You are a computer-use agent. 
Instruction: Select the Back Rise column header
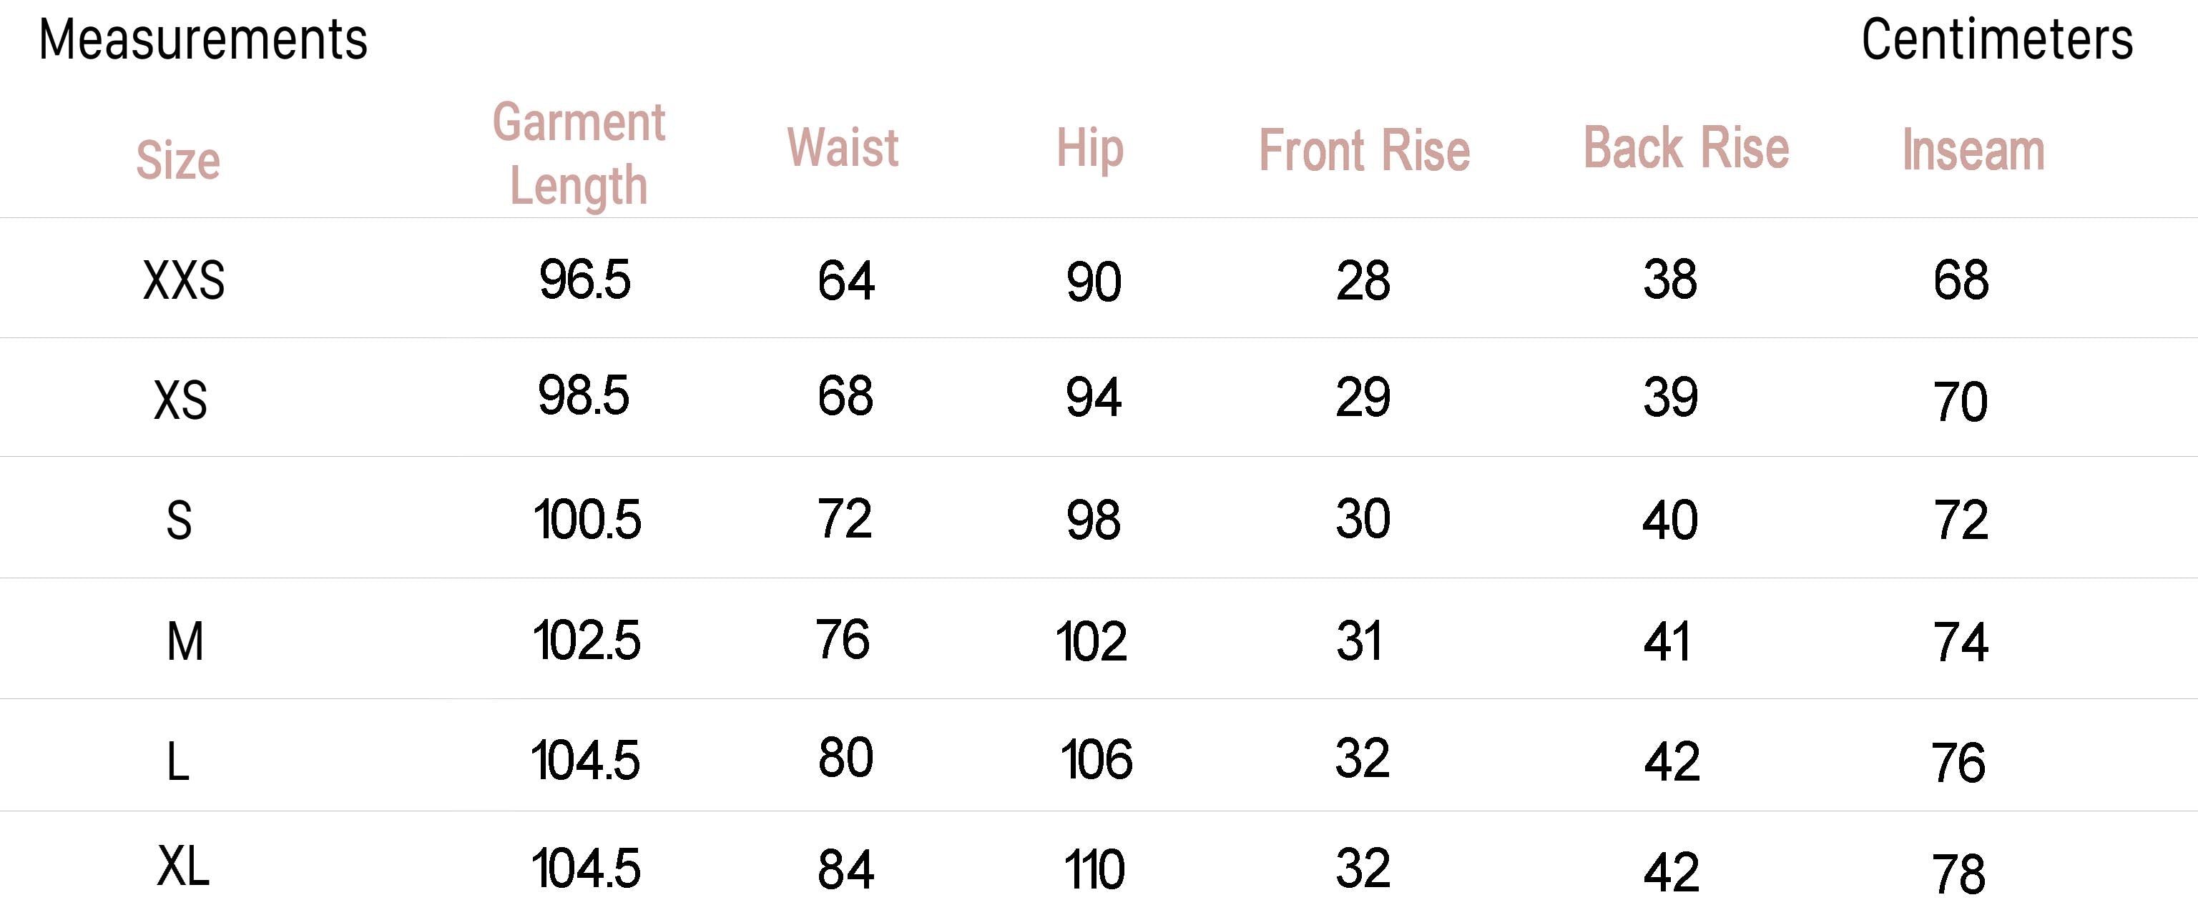(x=1686, y=147)
